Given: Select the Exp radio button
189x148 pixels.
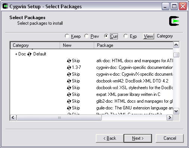Looking at the screenshot, I should pos(126,36).
